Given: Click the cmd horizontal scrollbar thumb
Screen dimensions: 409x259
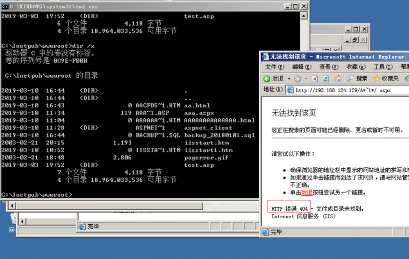Looking at the screenshot, I should coord(109,206).
